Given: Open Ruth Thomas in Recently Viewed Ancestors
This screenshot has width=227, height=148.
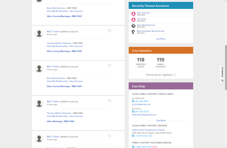Looking at the screenshot, I should pos(143,13).
